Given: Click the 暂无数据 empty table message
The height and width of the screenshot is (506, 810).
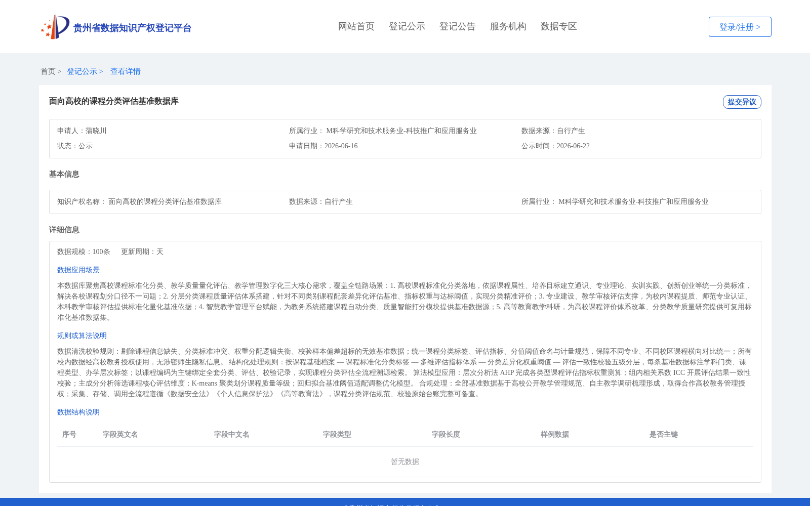Looking at the screenshot, I should 405,461.
